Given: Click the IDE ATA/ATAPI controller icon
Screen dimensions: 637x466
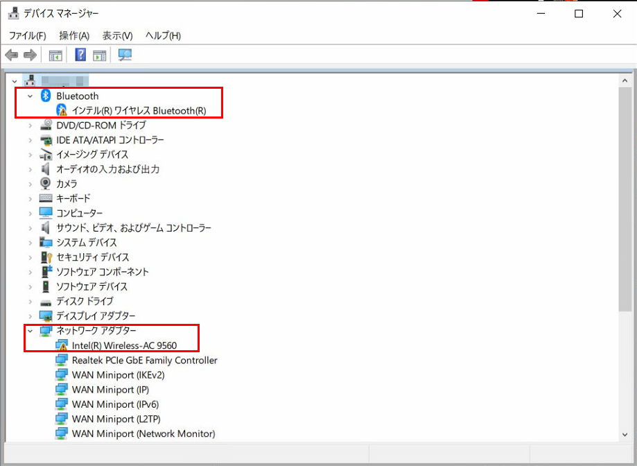Looking at the screenshot, I should click(x=46, y=140).
